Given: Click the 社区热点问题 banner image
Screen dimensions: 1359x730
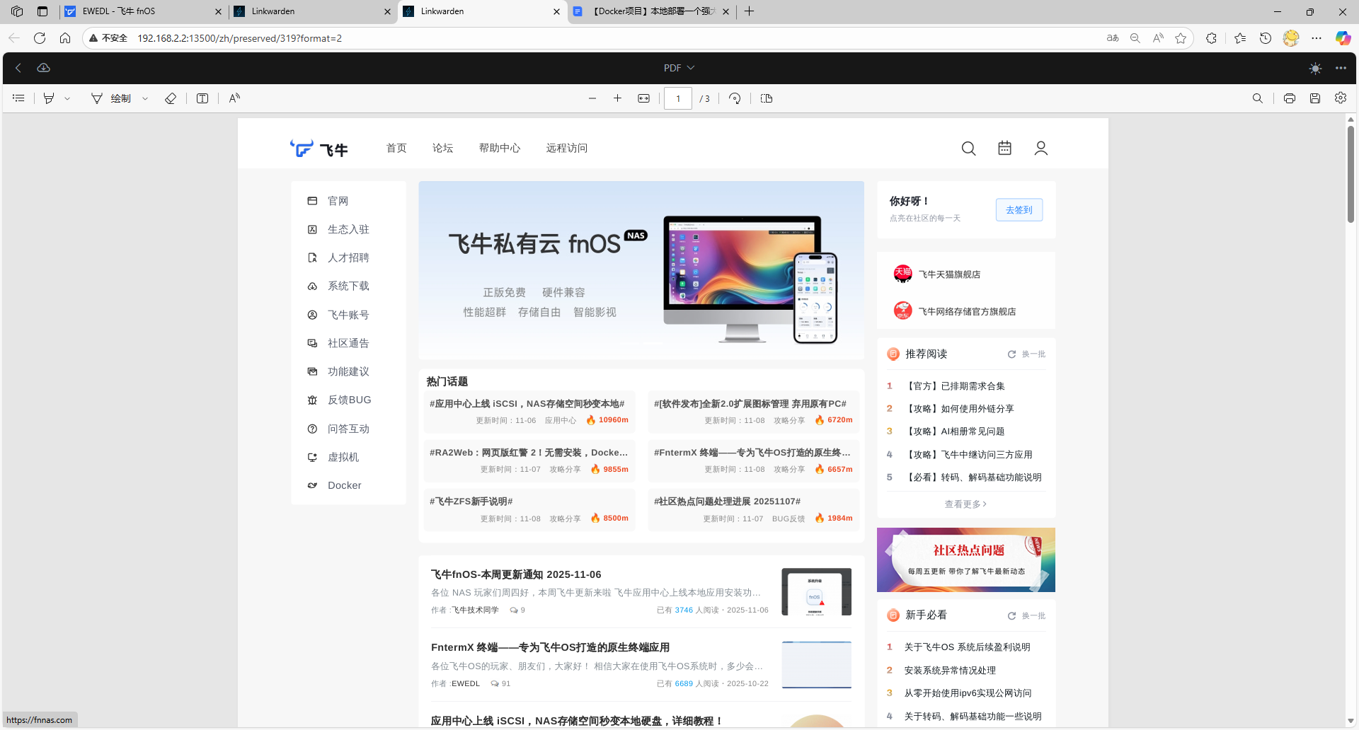Looking at the screenshot, I should (965, 560).
